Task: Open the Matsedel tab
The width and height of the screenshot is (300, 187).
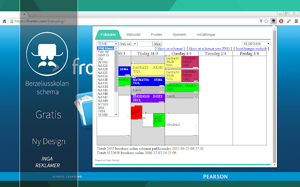Action: 133,35
